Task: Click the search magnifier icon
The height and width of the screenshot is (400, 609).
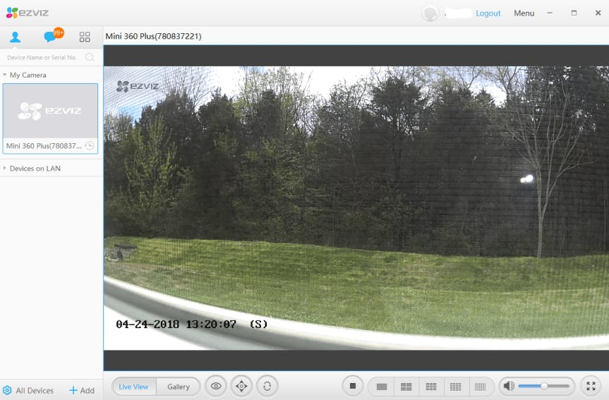Action: pyautogui.click(x=90, y=57)
